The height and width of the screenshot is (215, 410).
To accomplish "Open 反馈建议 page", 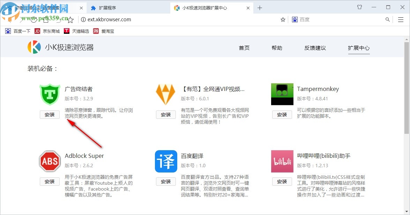I will (314, 48).
